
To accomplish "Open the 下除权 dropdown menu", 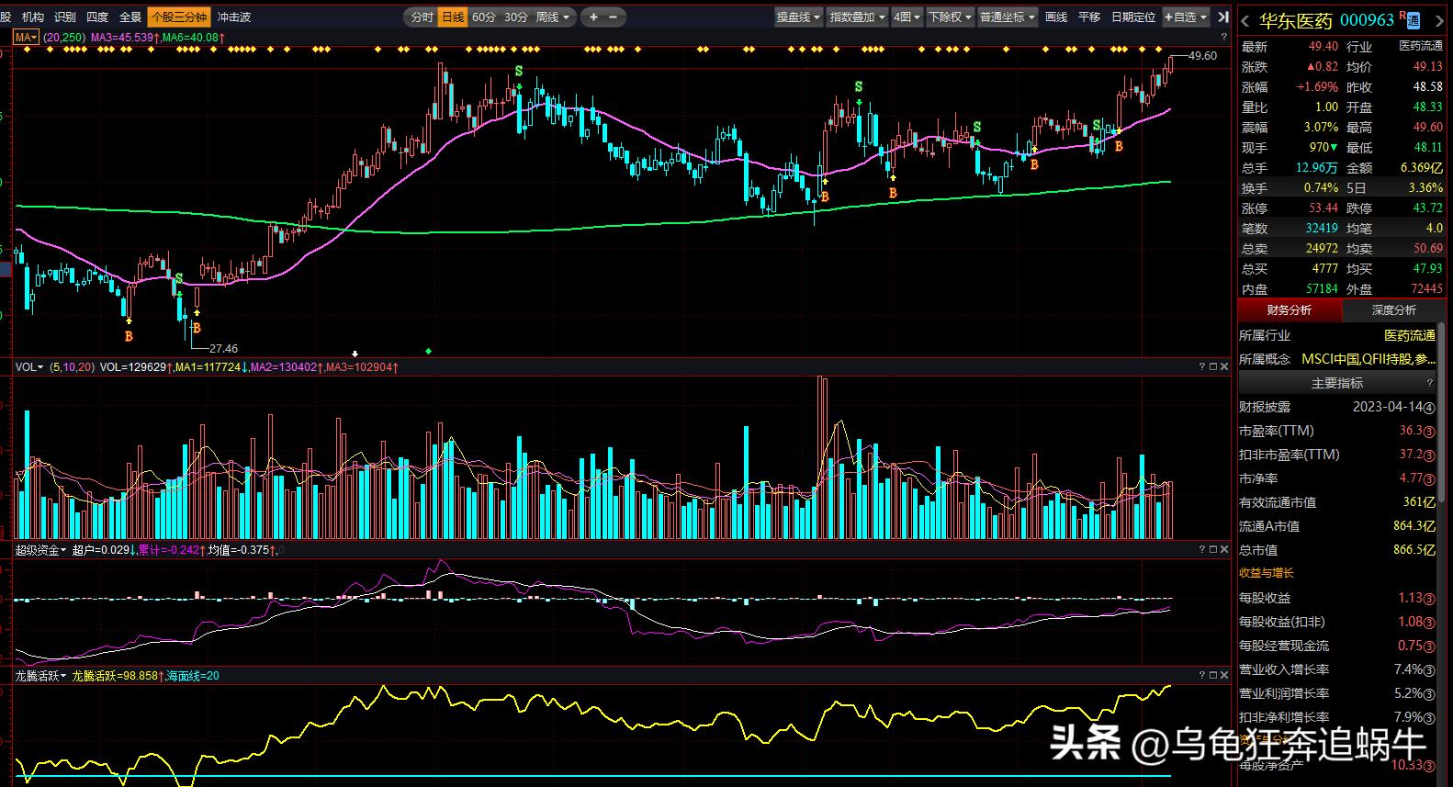I will tap(949, 17).
